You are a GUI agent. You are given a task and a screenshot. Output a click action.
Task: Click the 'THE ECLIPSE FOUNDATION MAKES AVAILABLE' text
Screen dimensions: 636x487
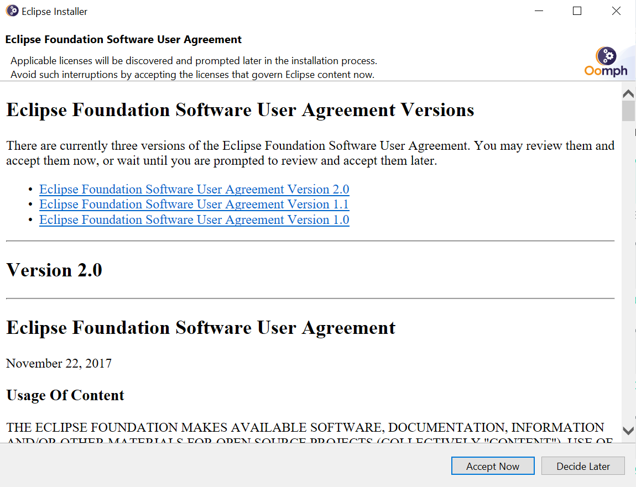point(305,427)
